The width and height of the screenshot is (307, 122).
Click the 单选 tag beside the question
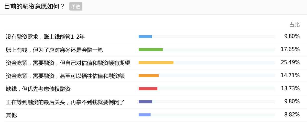(x=76, y=7)
